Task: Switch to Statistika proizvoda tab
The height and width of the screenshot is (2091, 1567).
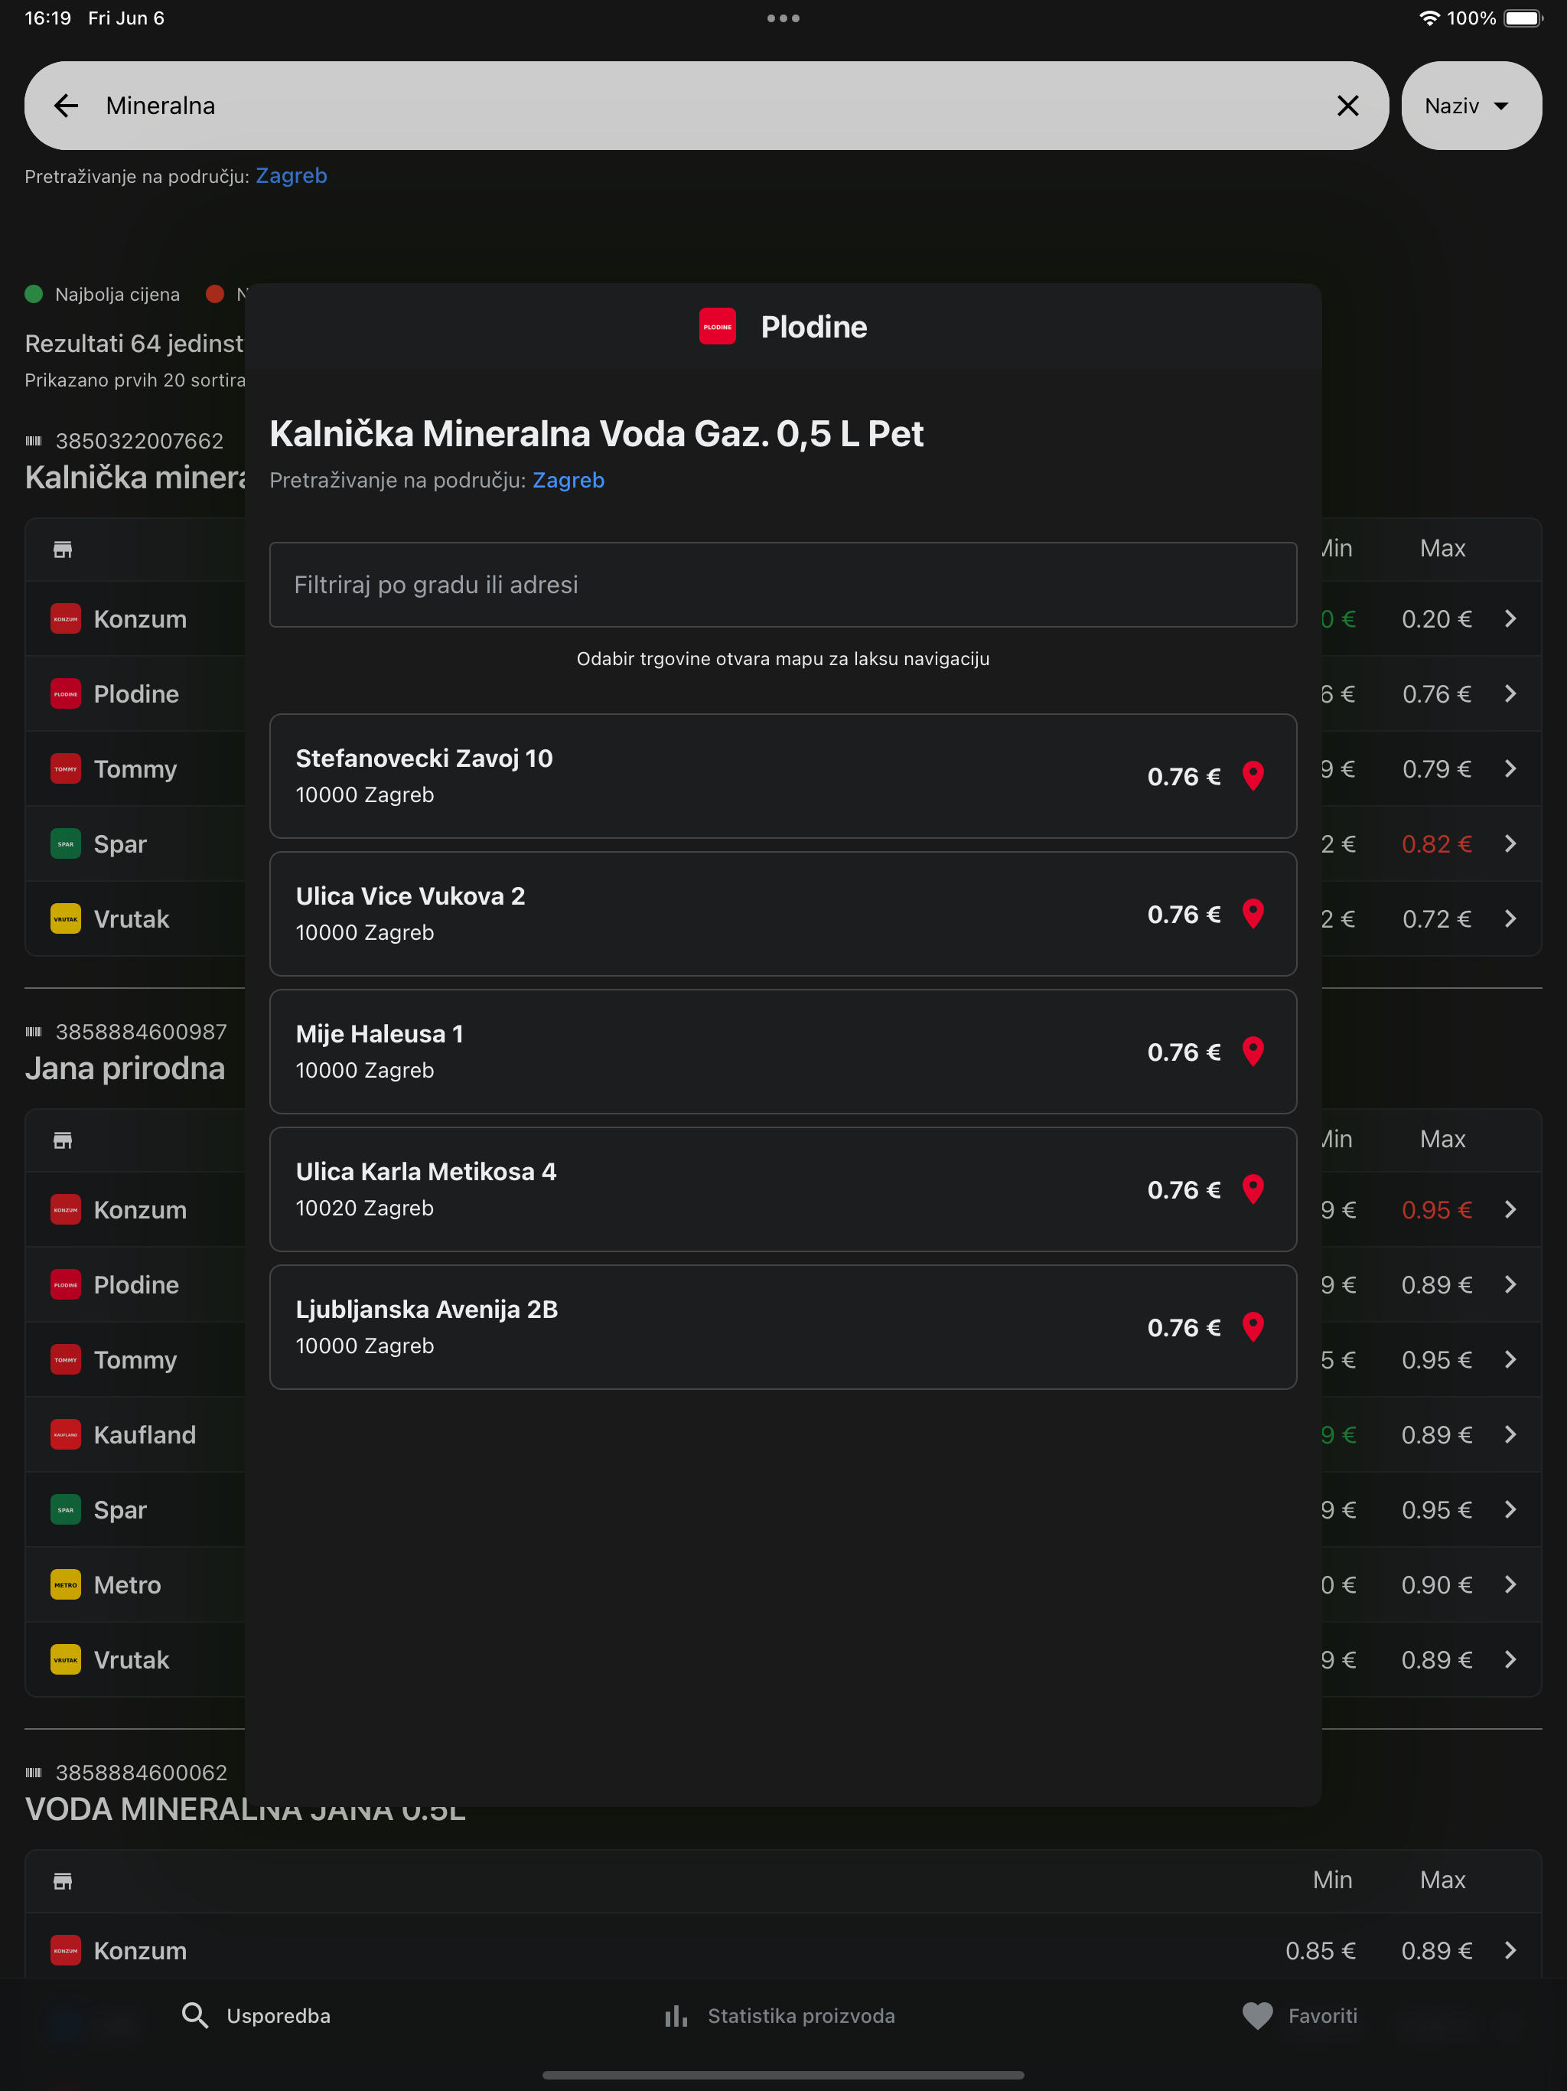Action: coord(779,2016)
